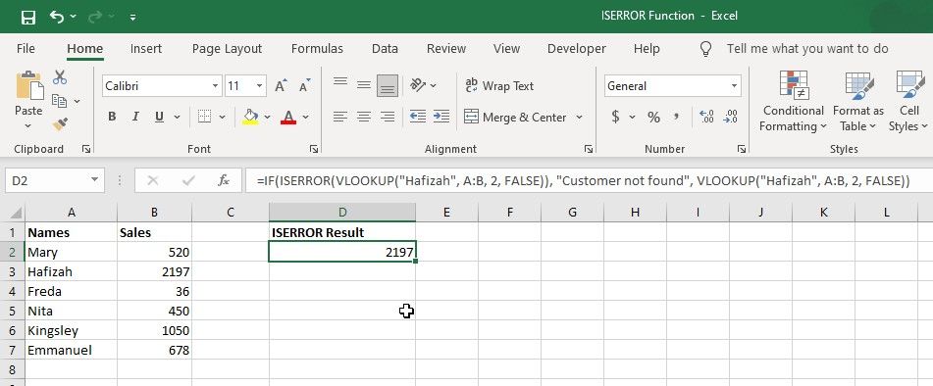Open the Font settings dialog launcher
The width and height of the screenshot is (933, 386).
click(314, 149)
